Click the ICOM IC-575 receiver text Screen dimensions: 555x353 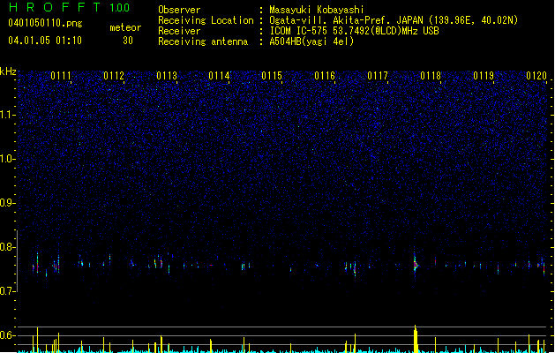[354, 31]
